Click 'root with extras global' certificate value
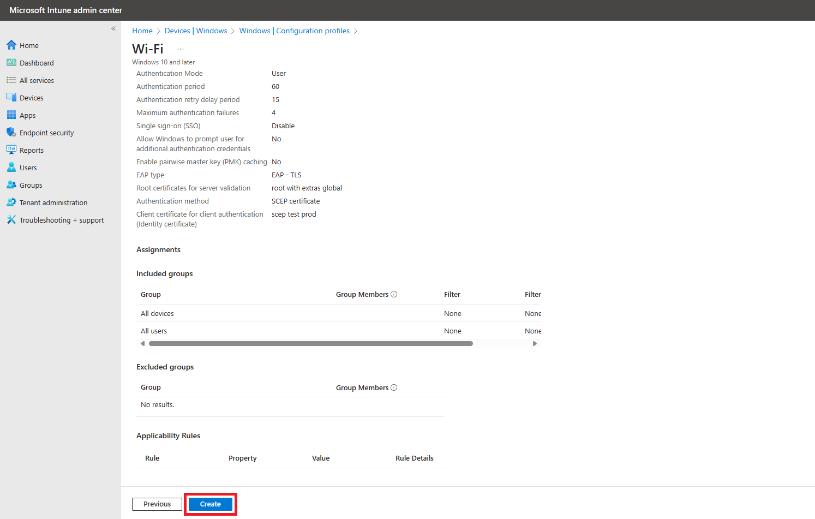This screenshot has height=519, width=815. [x=307, y=188]
